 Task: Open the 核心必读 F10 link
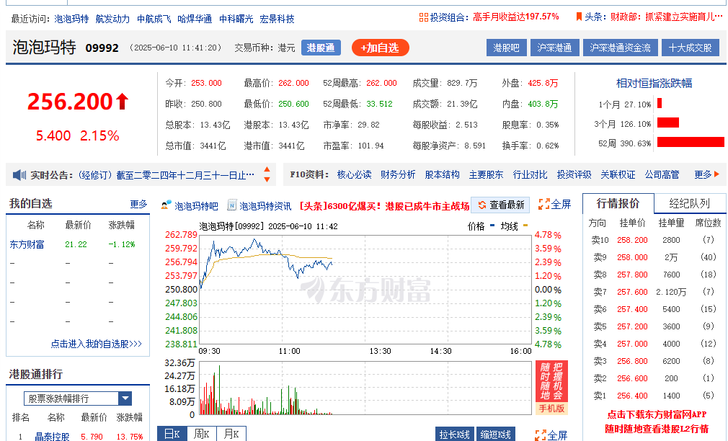click(354, 174)
